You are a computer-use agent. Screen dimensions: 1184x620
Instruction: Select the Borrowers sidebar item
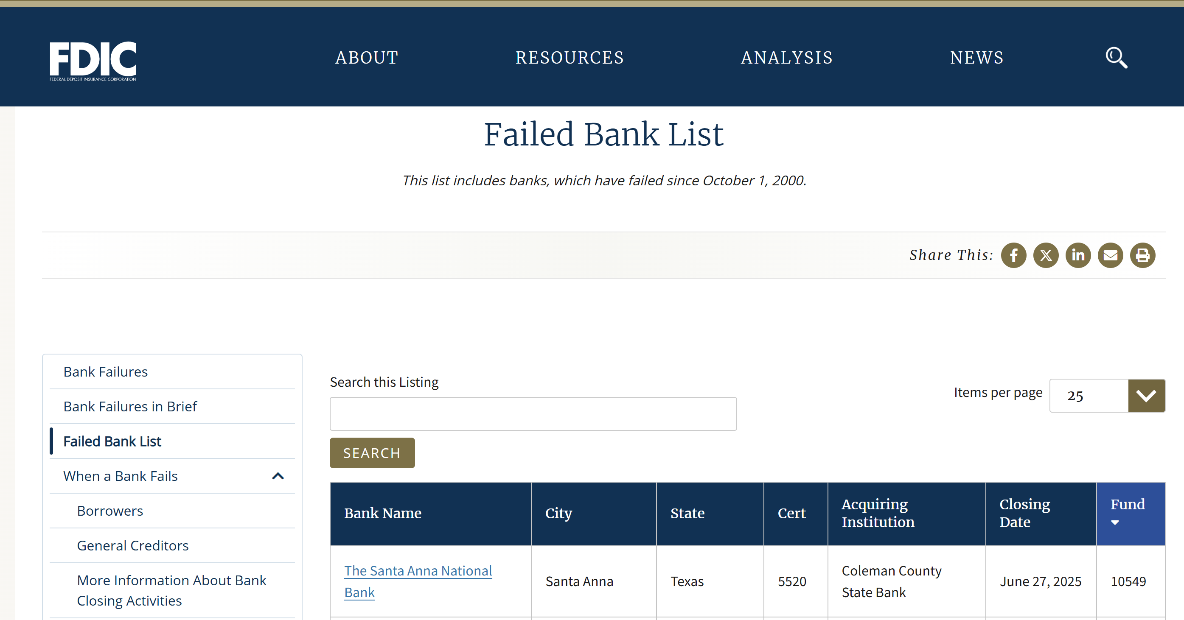(x=110, y=510)
